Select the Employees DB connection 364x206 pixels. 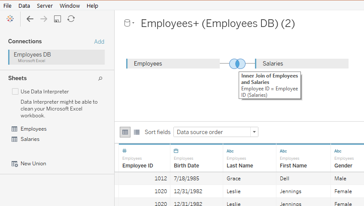pos(56,57)
